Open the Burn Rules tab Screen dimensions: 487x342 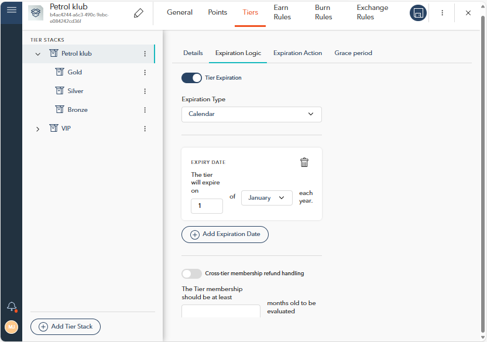coord(323,12)
